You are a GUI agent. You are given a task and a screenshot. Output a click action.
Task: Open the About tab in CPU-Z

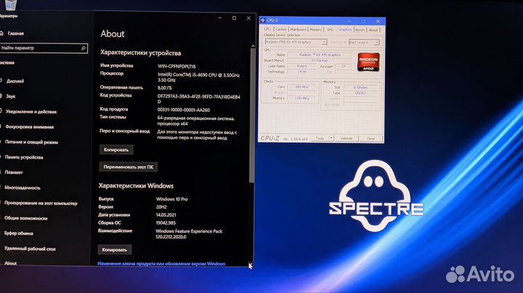point(373,30)
